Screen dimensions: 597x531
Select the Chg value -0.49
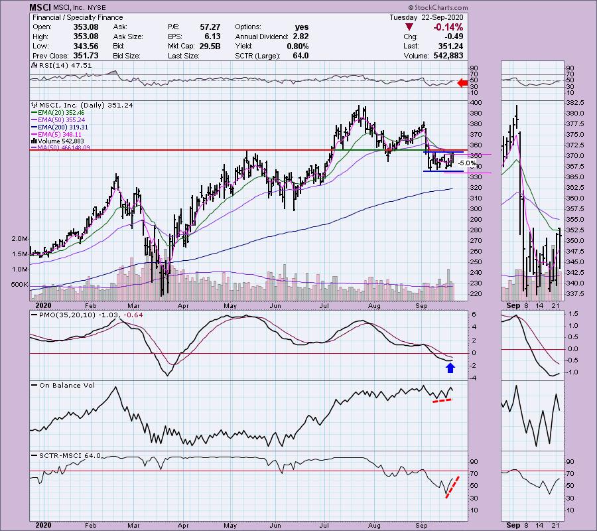click(454, 37)
